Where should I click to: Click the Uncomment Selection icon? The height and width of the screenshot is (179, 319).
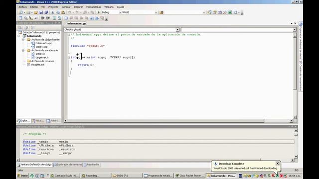59,18
